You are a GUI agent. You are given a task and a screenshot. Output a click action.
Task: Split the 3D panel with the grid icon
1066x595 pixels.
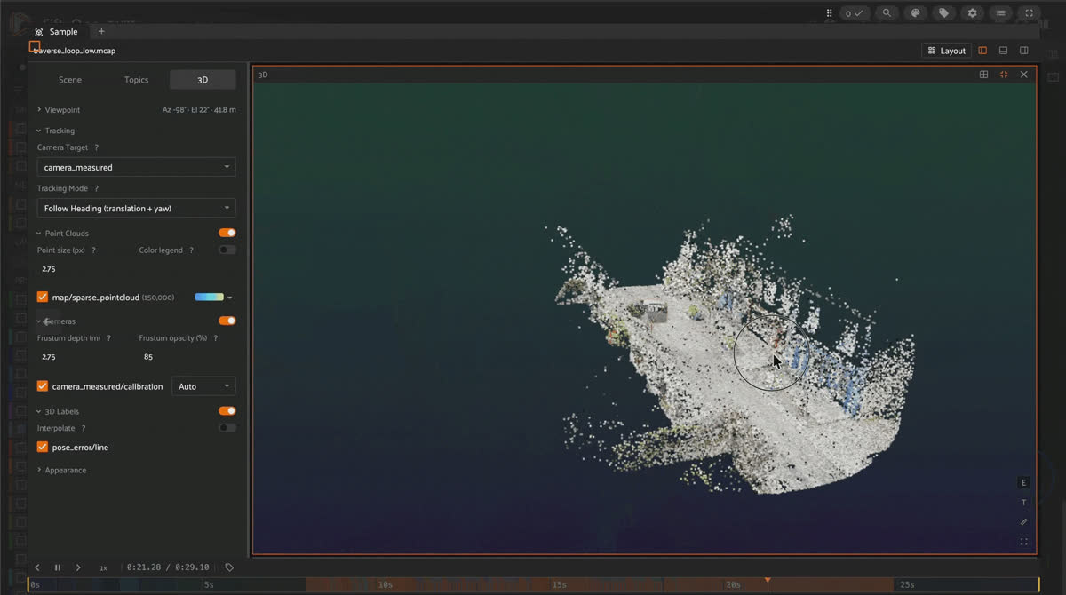(983, 75)
